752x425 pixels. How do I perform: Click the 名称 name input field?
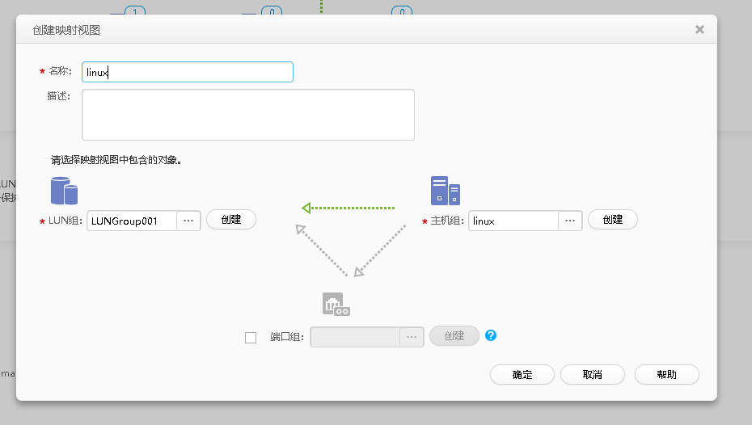(187, 72)
